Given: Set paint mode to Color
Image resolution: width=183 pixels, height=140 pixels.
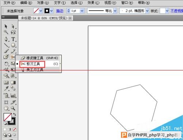Looking at the screenshot, I should [5, 129].
